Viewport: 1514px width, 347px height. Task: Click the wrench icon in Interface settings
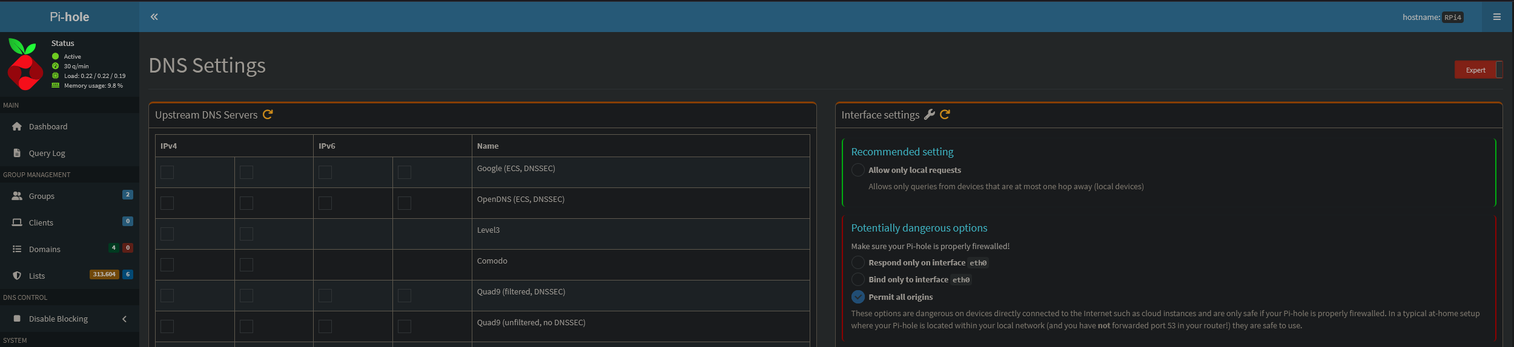pos(929,114)
